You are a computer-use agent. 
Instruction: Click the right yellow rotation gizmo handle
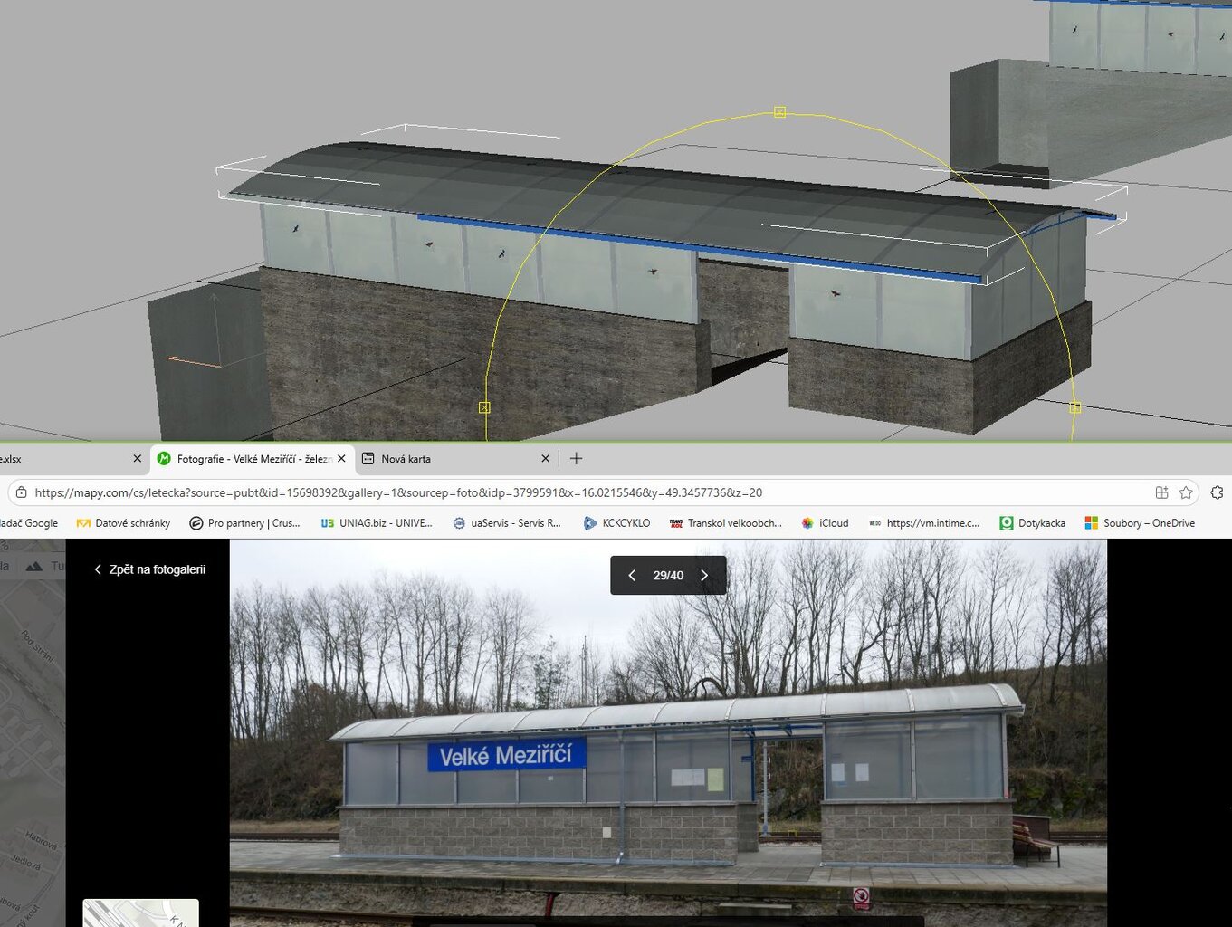point(1074,408)
